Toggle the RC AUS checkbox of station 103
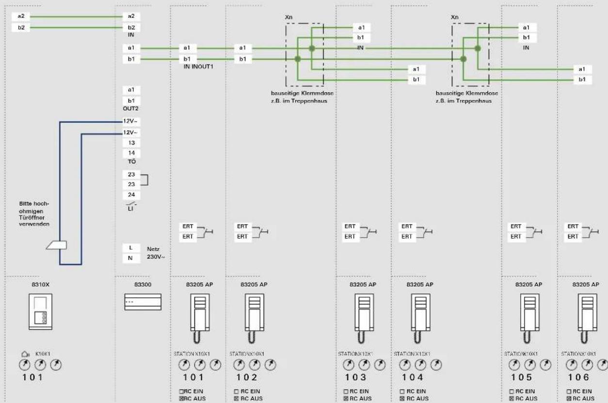Screen dimensions: 608x403 (x=346, y=399)
